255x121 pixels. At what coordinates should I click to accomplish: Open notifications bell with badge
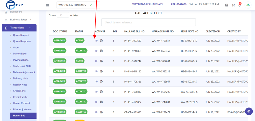point(239,5)
